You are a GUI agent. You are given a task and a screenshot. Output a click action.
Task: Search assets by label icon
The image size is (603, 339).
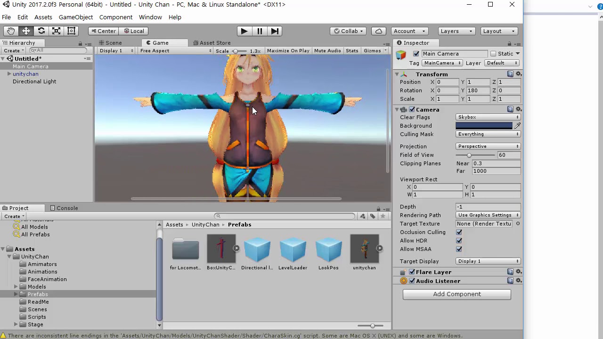tap(373, 216)
